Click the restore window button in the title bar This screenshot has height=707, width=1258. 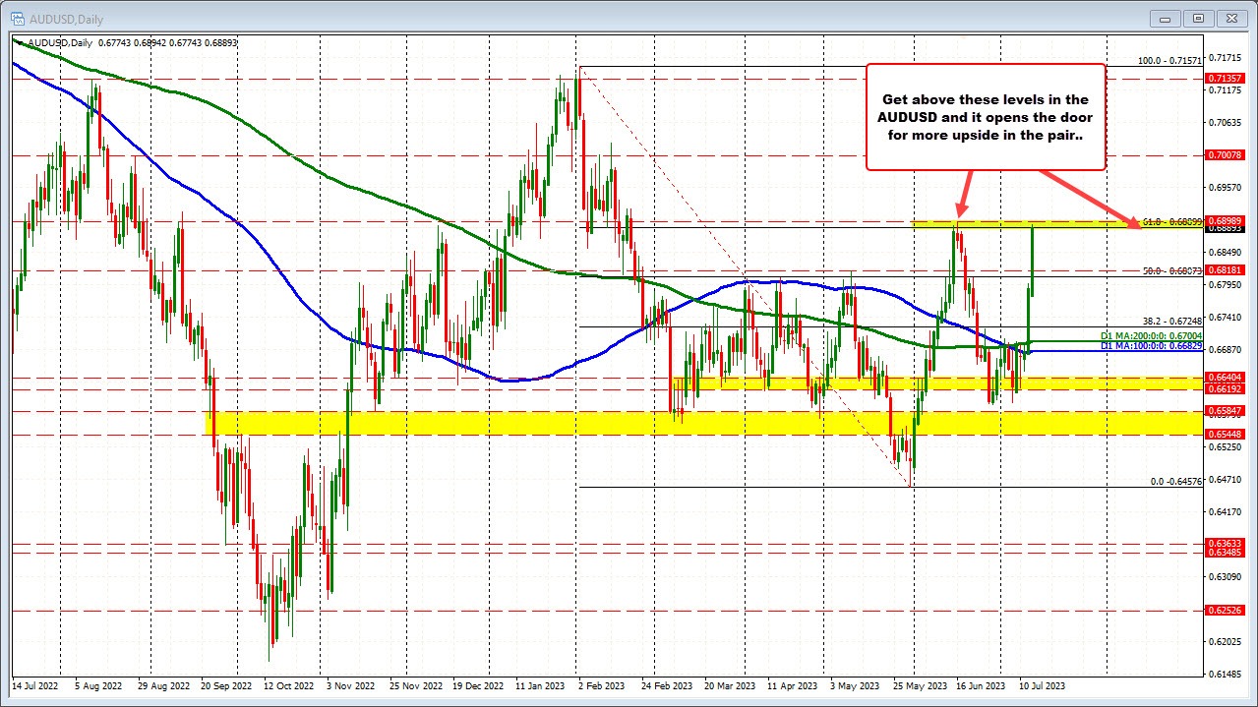pos(1197,19)
